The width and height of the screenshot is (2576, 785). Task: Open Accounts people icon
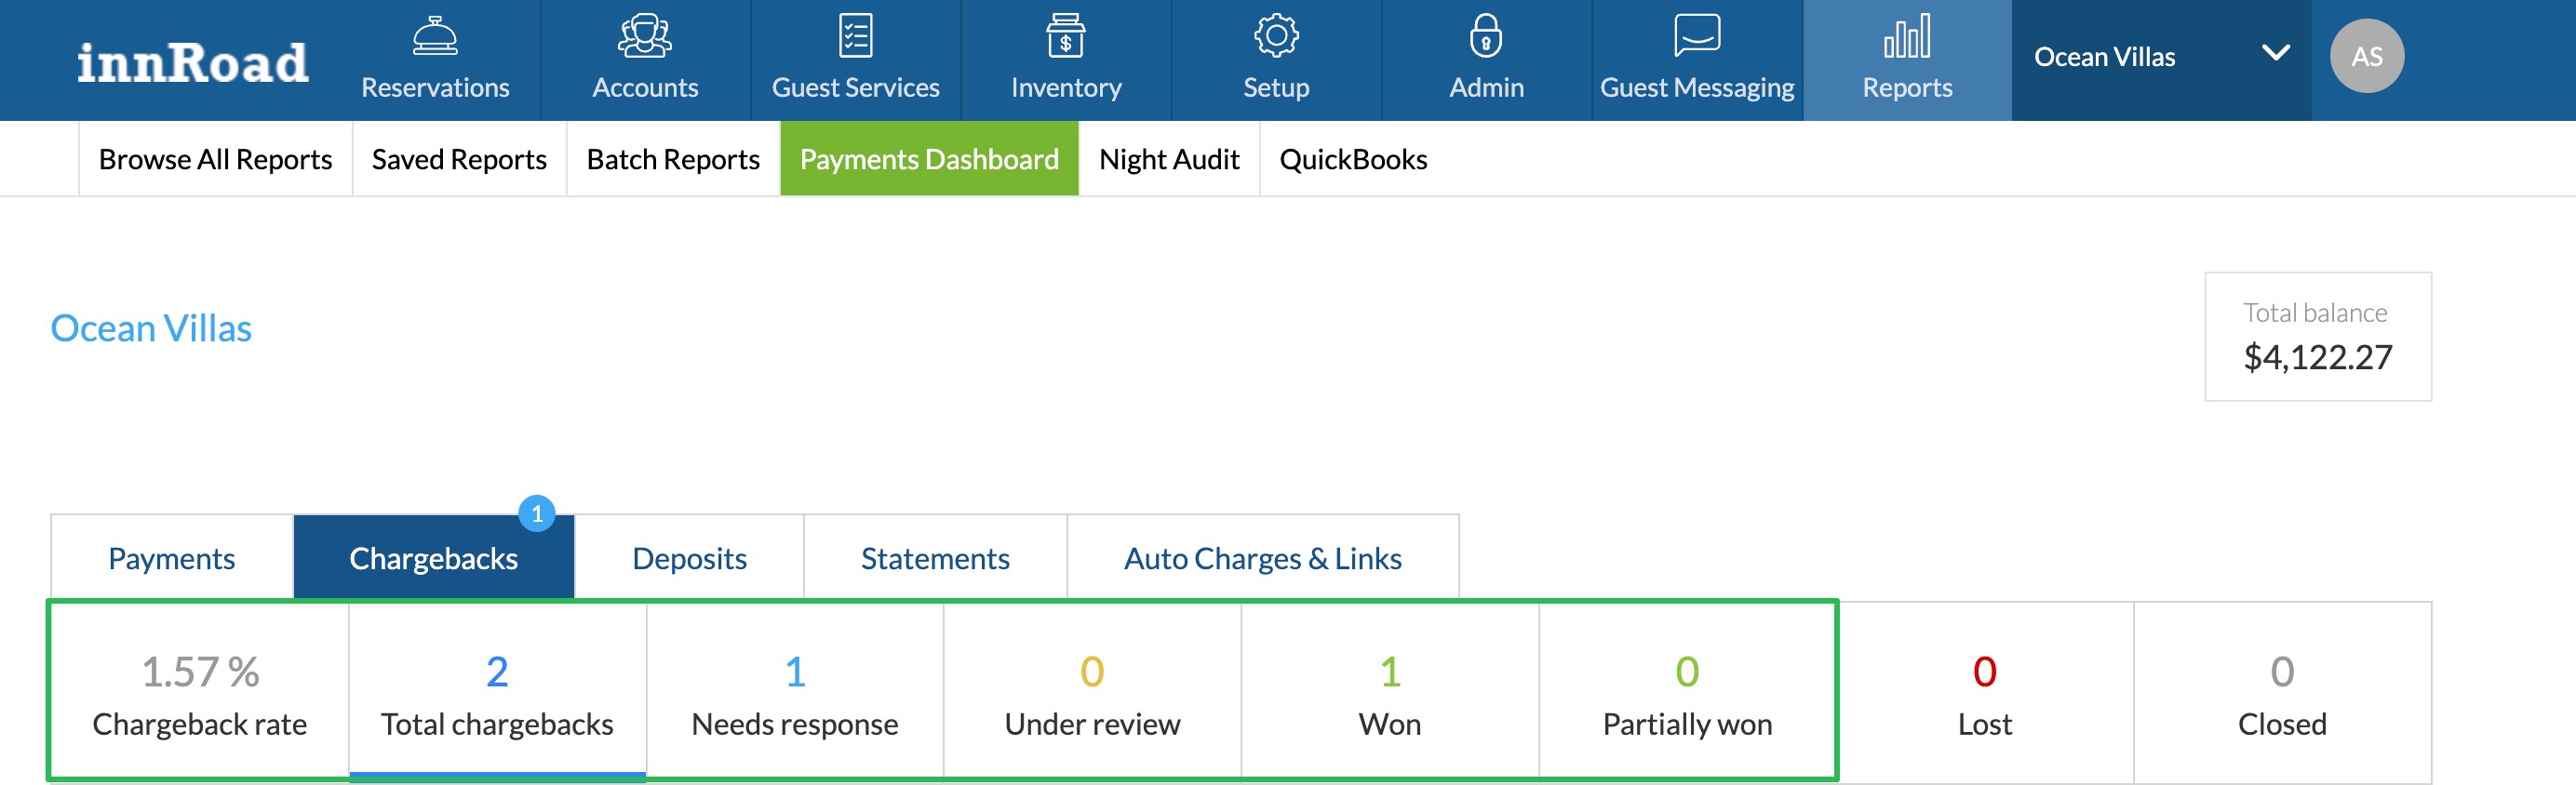click(x=645, y=36)
